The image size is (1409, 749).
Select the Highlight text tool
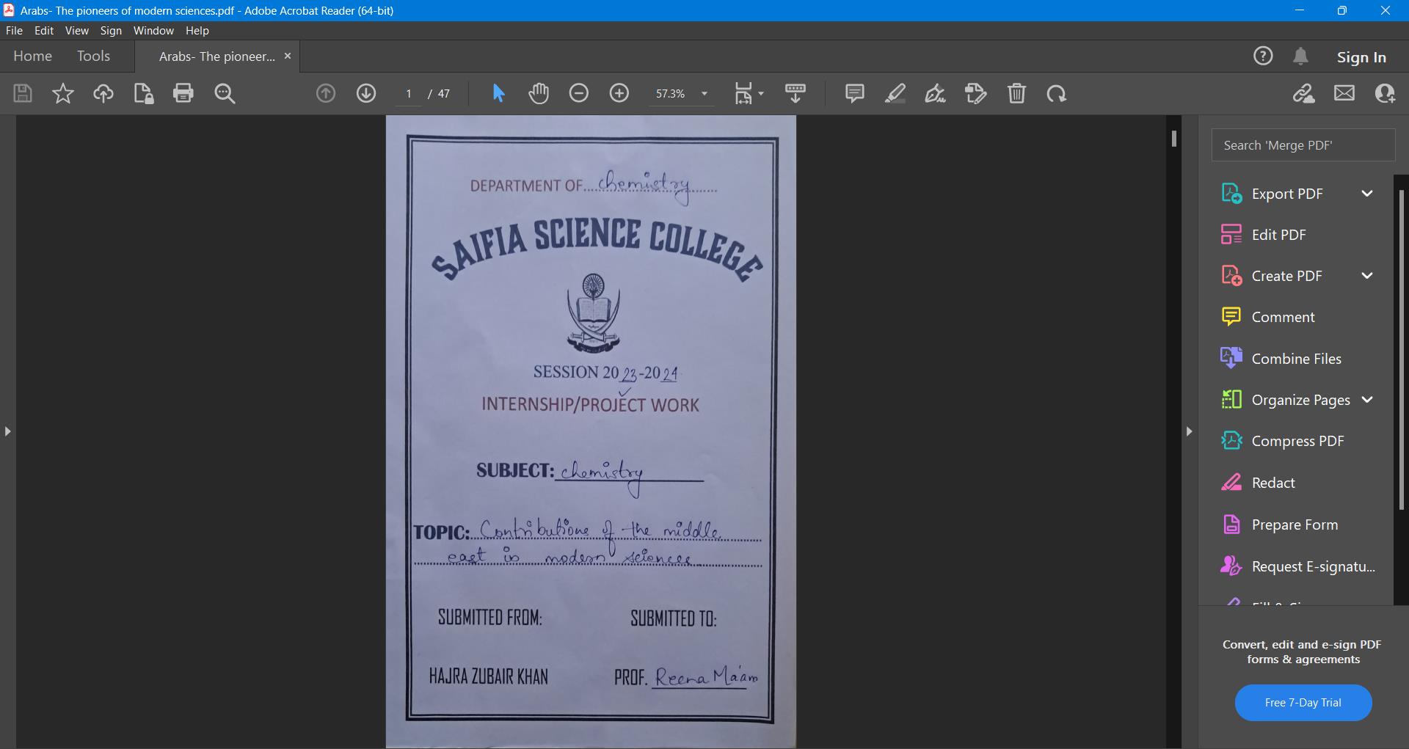click(x=895, y=93)
